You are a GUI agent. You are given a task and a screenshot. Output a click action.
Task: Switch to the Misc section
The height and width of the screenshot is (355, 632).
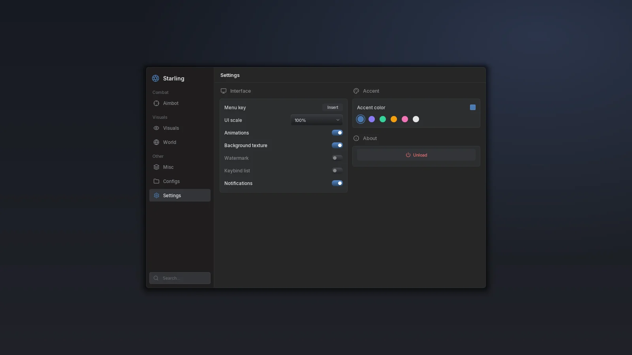tap(180, 167)
